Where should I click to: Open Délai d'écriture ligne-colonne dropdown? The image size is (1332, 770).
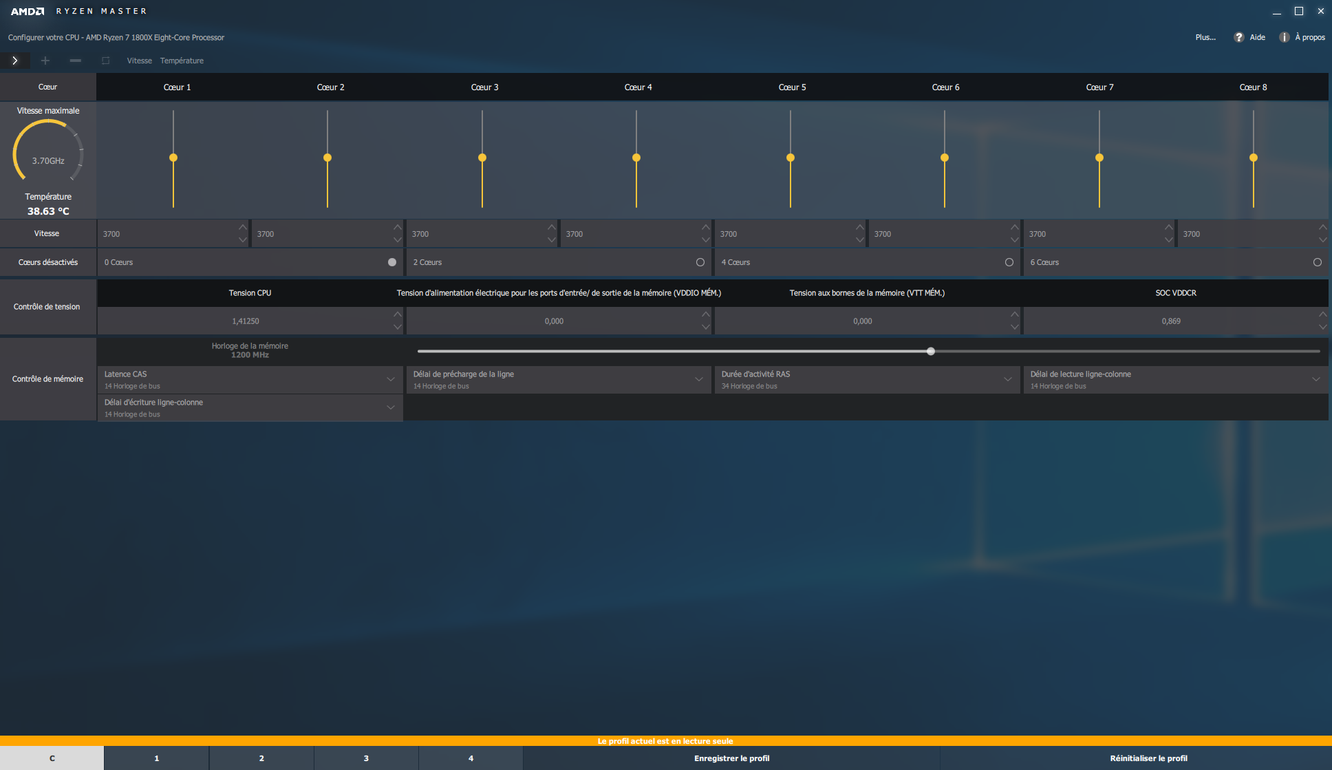pyautogui.click(x=390, y=407)
